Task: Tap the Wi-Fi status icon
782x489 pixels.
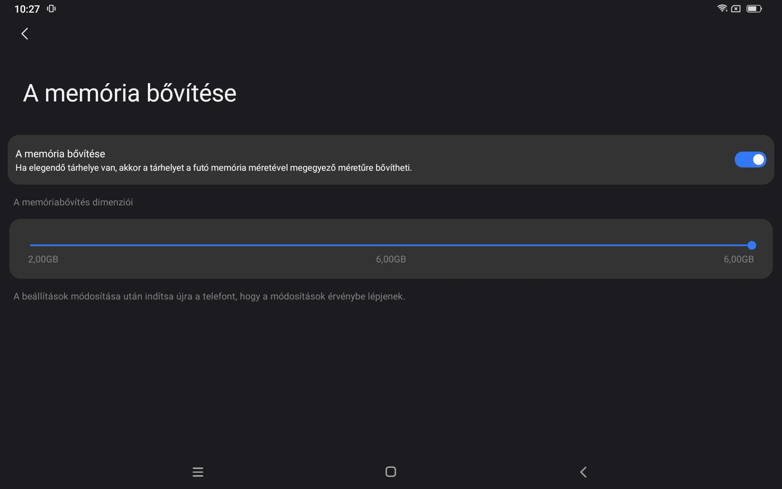Action: 722,8
